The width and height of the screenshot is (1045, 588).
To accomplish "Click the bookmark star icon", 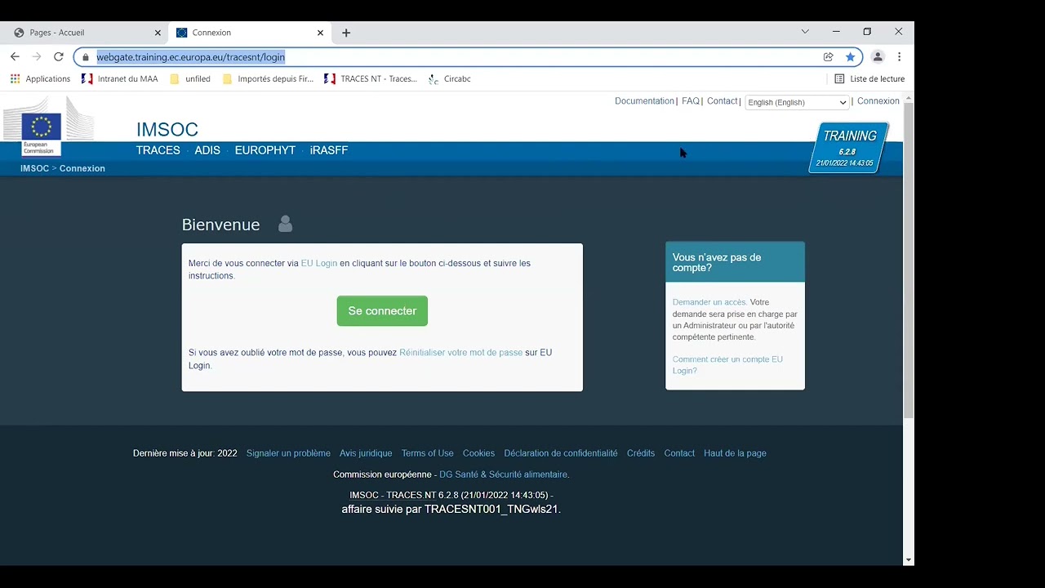I will 850,57.
